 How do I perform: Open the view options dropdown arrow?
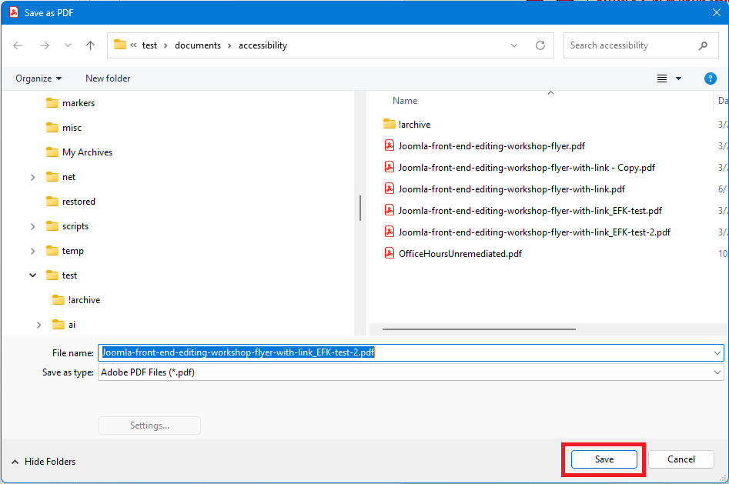(678, 78)
